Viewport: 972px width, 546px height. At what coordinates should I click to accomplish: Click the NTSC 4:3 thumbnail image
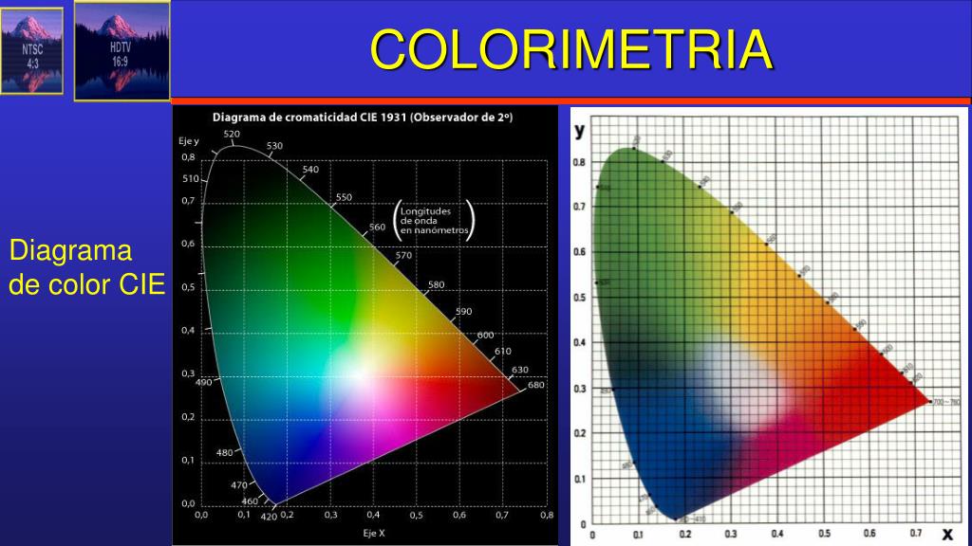(x=31, y=51)
